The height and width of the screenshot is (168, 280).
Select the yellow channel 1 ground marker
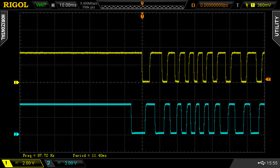pyautogui.click(x=16, y=83)
